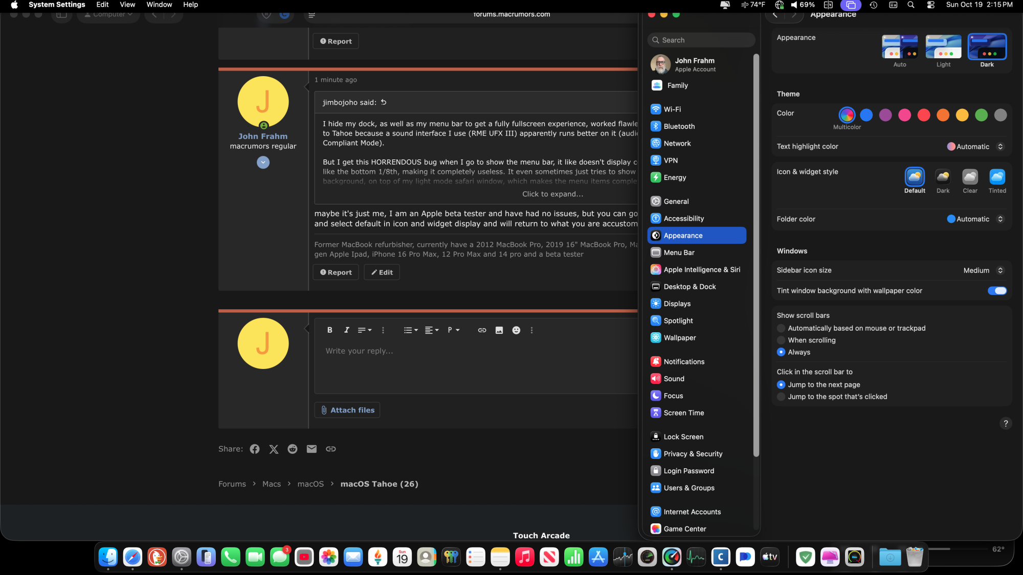Click the Bold formatting icon in reply editor

click(330, 330)
